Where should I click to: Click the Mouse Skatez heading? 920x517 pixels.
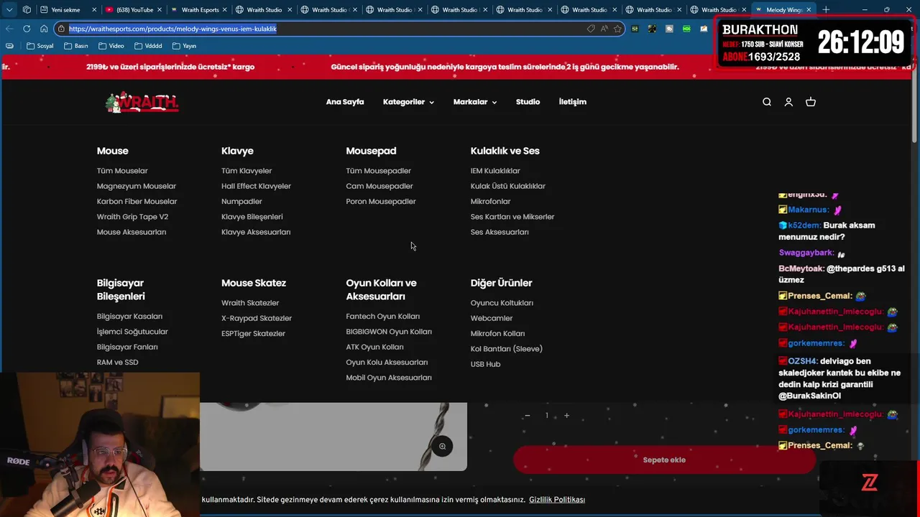pos(254,283)
